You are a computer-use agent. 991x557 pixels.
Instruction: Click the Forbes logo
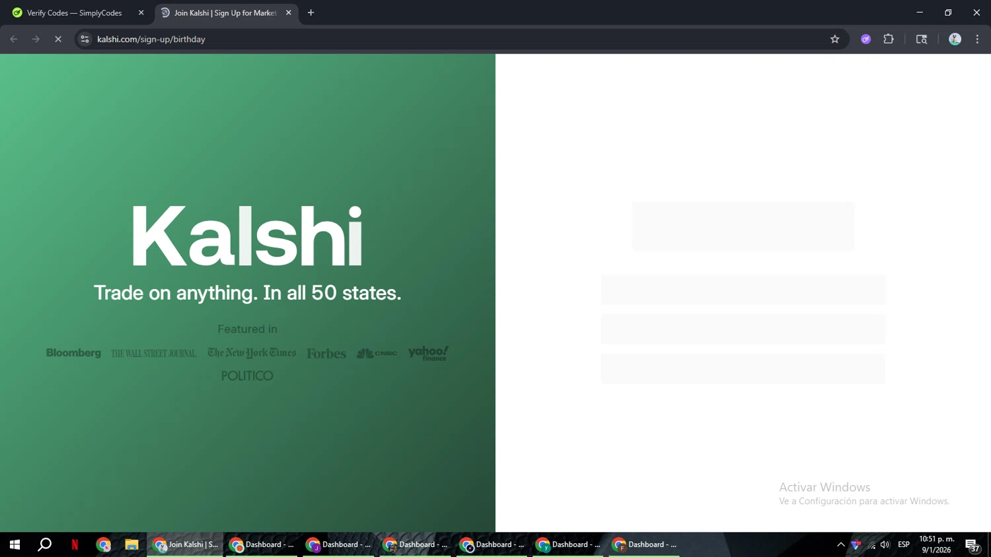326,354
